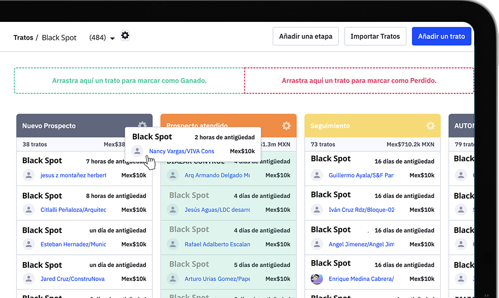Open contact Esteban Hernadez/Munic
The height and width of the screenshot is (298, 499).
point(73,244)
